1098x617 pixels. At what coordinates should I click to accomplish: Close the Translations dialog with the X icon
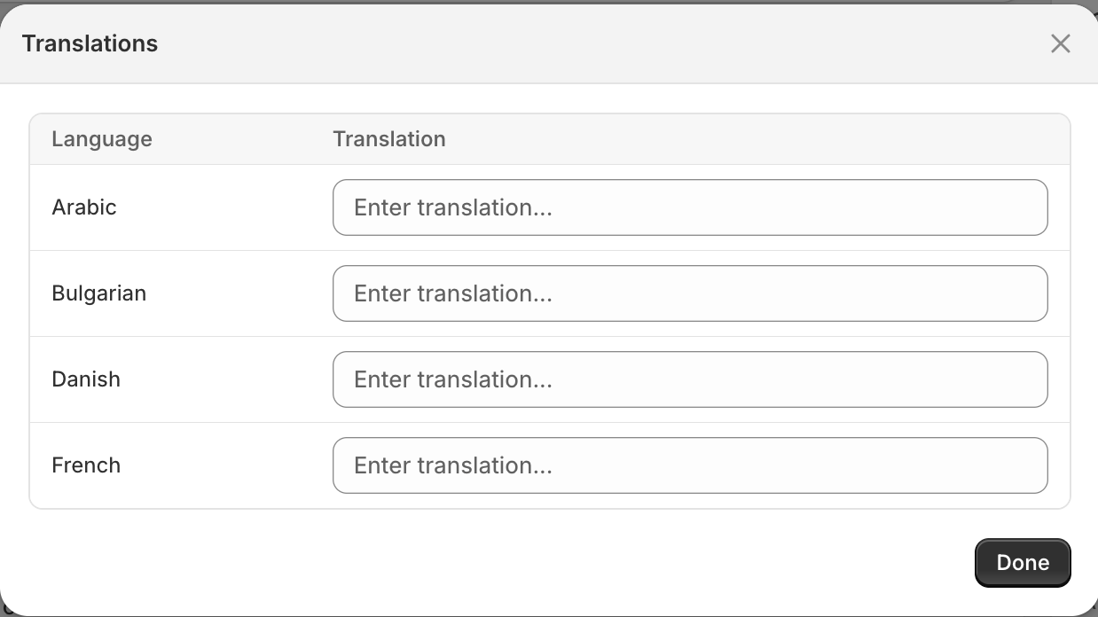(1061, 43)
